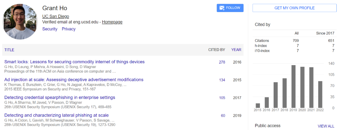This screenshot has height=130, width=342.
Task: Click the 2019 bar in citation chart
Action: pyautogui.click(x=294, y=86)
